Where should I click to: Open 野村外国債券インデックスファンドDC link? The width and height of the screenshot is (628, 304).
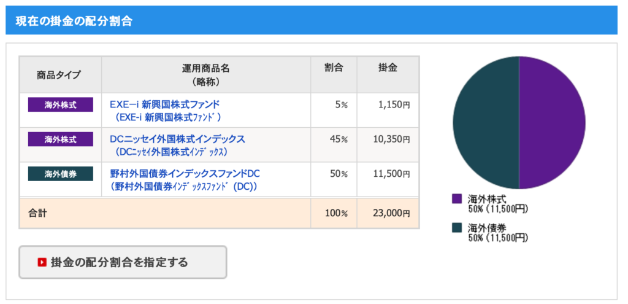click(x=185, y=174)
